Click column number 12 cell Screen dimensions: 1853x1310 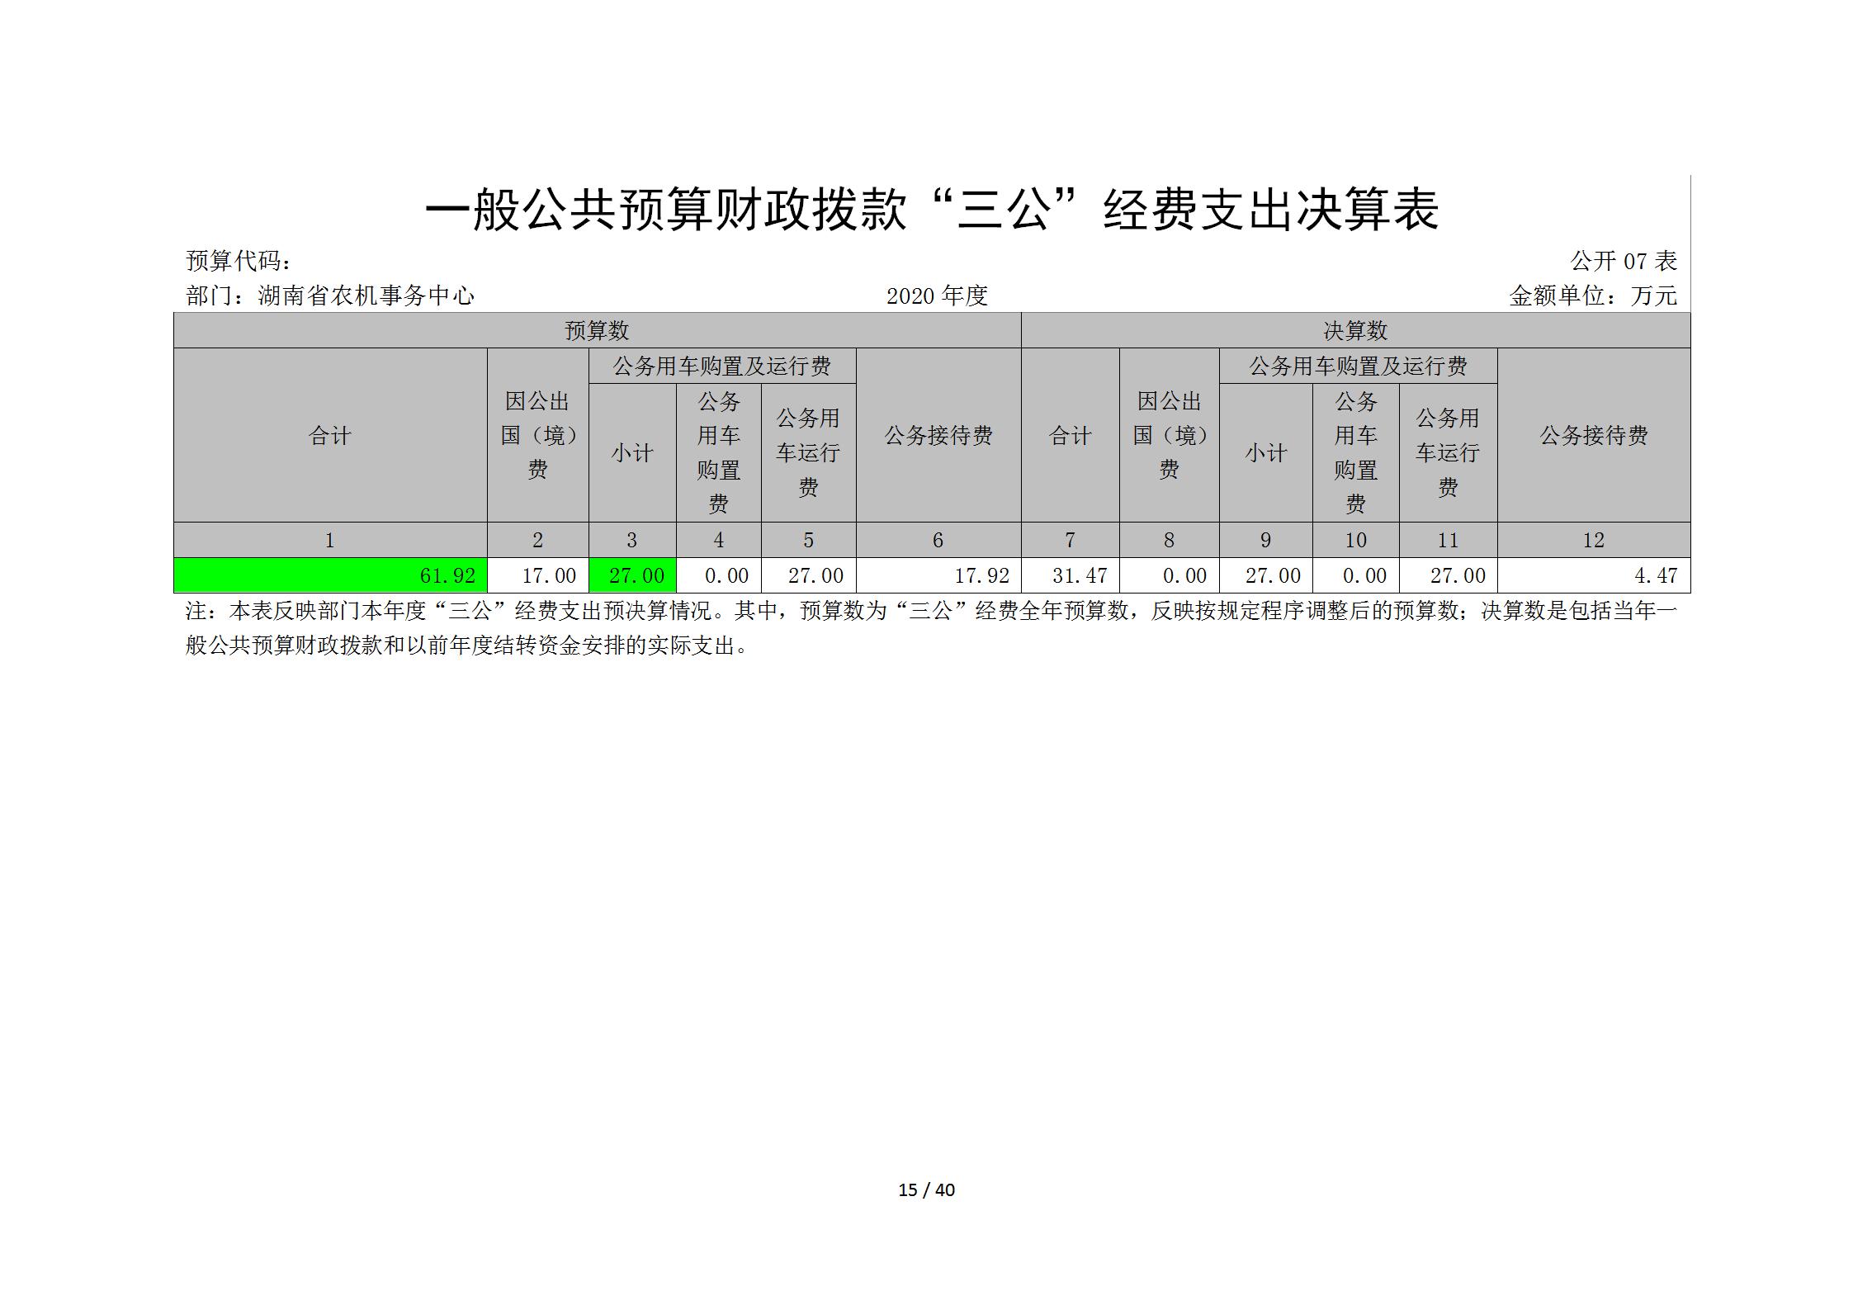point(1594,540)
